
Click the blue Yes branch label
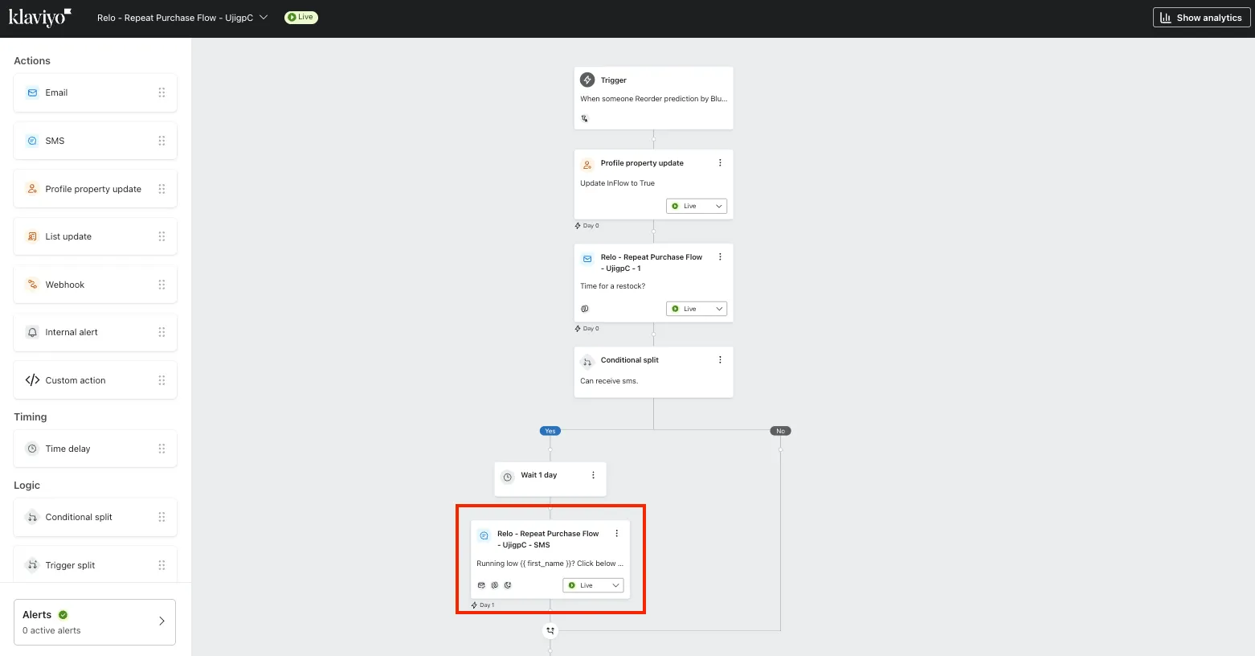click(550, 431)
